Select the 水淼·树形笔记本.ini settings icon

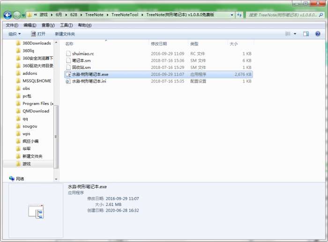(x=68, y=81)
